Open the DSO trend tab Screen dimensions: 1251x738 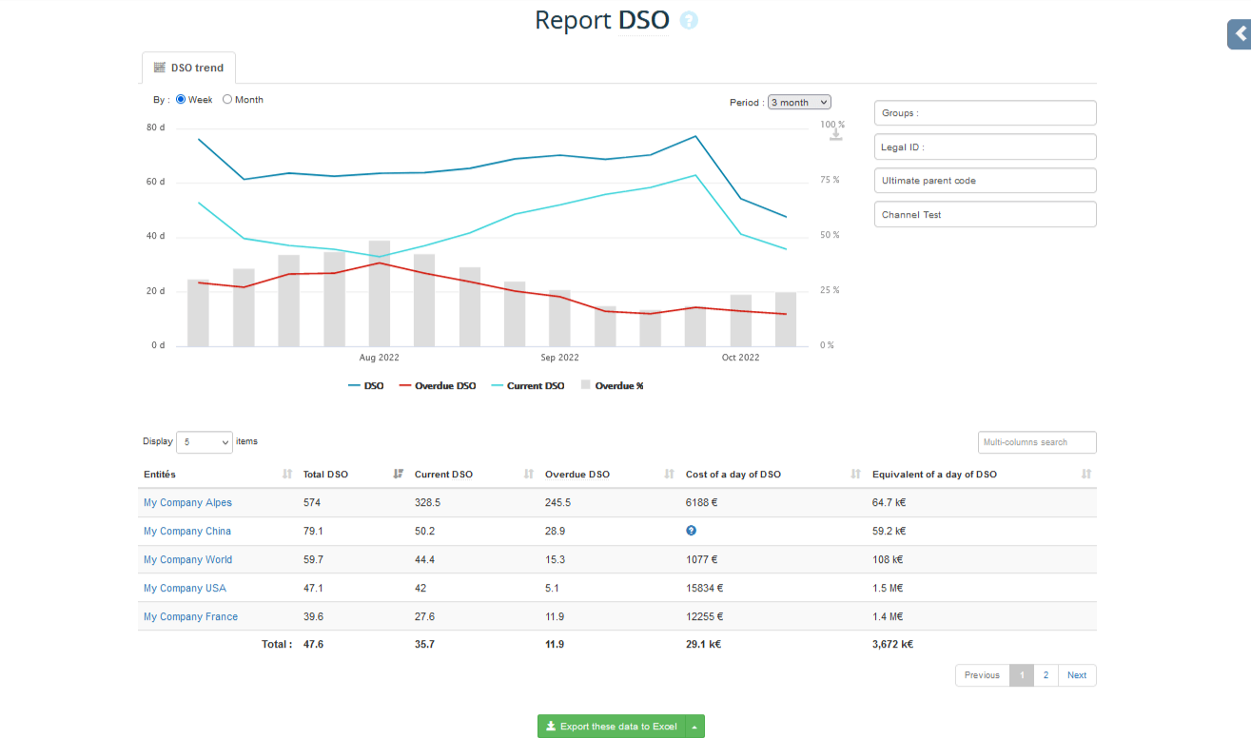click(188, 68)
